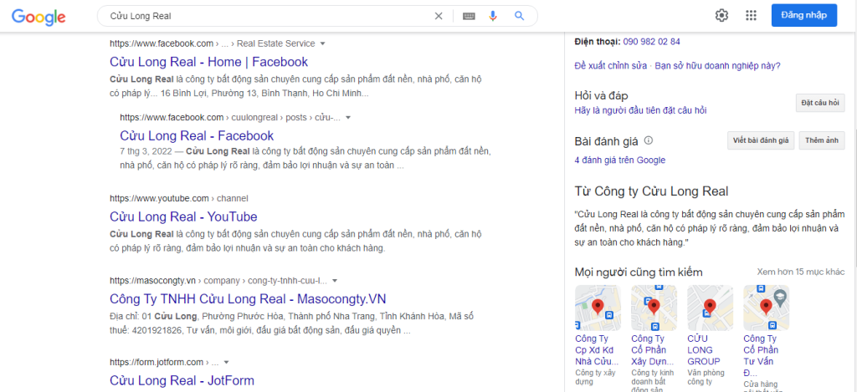
Task: Show info icon beside Bài đánh giá
Action: tap(649, 140)
